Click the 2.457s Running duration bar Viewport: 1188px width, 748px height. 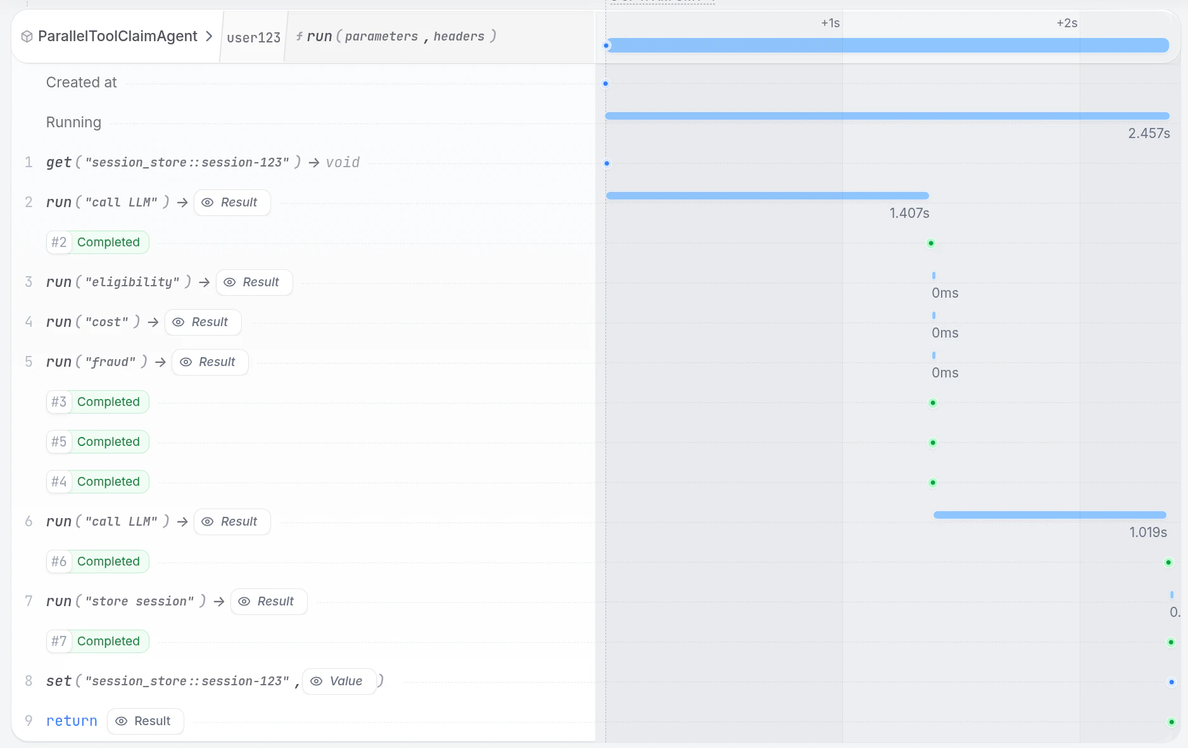[887, 116]
